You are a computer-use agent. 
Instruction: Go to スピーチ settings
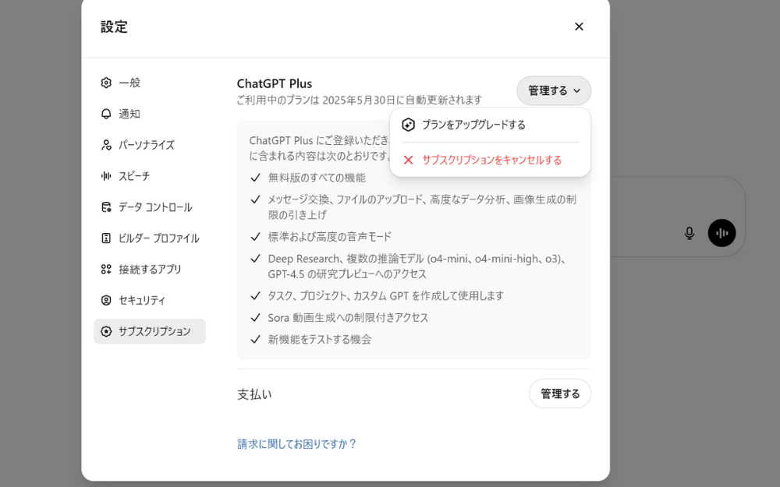[x=150, y=176]
